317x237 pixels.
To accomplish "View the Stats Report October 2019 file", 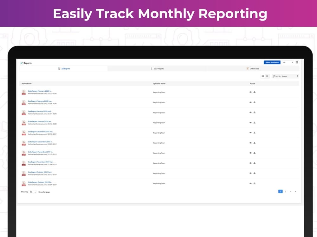I will point(250,183).
